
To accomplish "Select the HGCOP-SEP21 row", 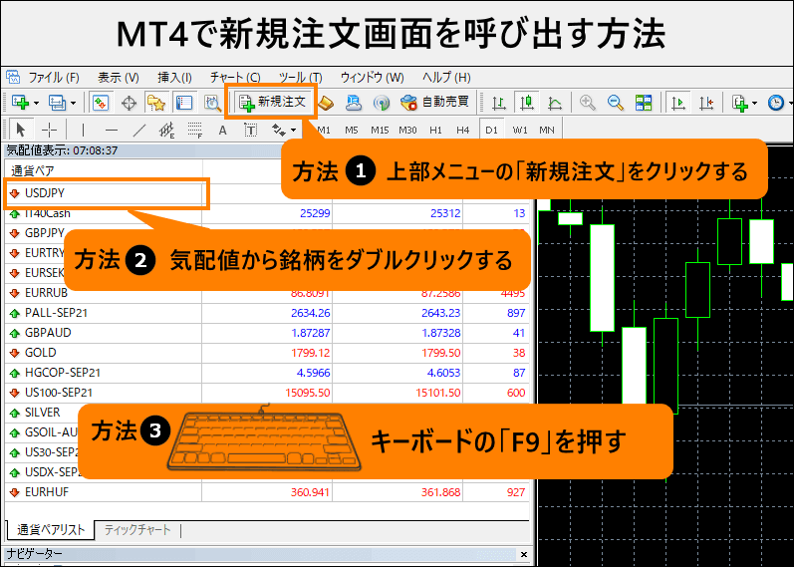I will [267, 373].
